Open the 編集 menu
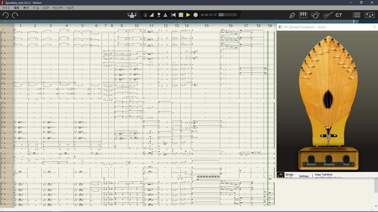 [17, 8]
